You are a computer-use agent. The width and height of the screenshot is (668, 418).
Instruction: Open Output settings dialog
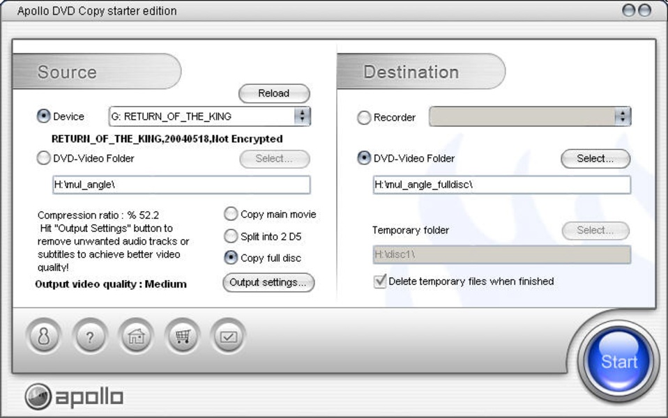coord(268,282)
